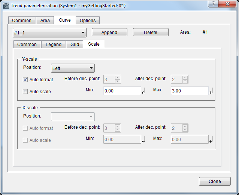Close the dialog with the red X
Viewport: 239px width, 195px height.
tap(229, 4)
